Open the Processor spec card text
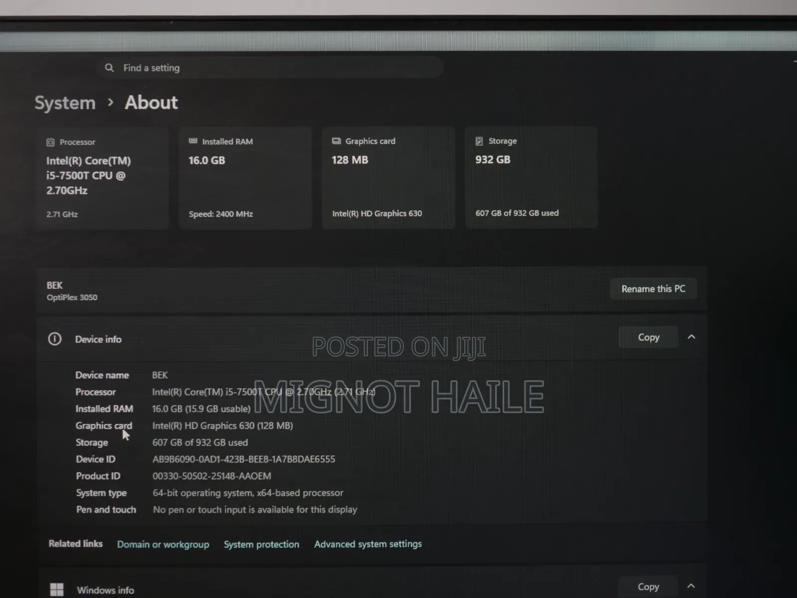This screenshot has width=797, height=598. point(89,175)
